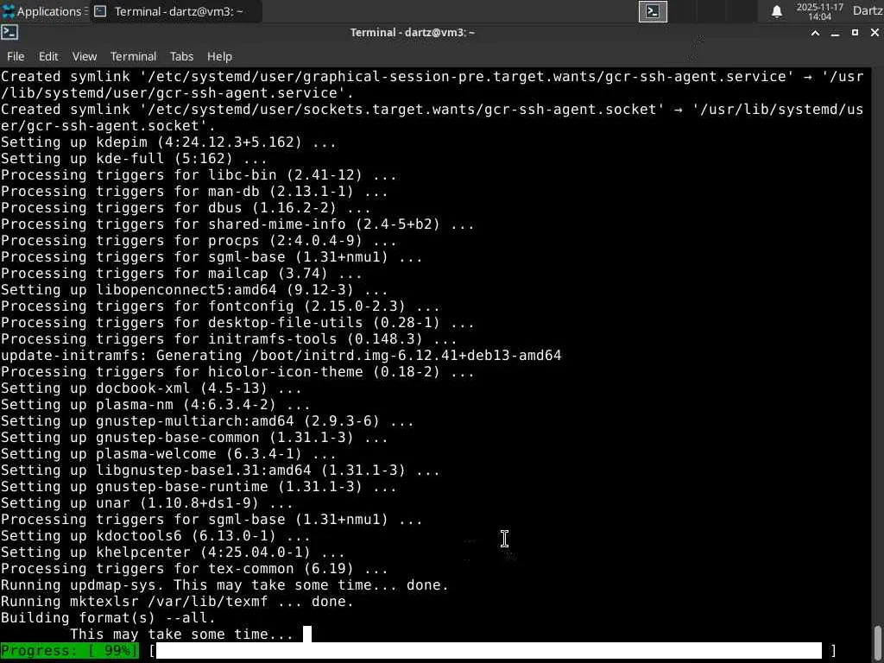Click 'Running updmap-sys' line
Image resolution: width=884 pixels, height=663 pixels.
[224, 585]
